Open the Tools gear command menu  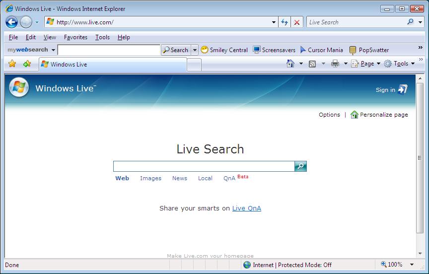(x=399, y=64)
